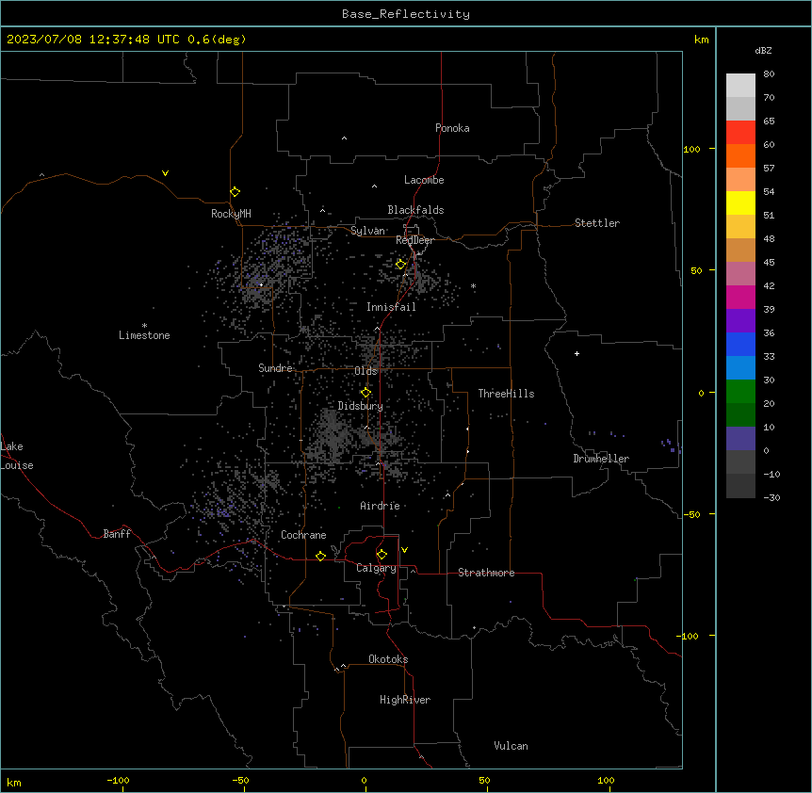
Task: Pick the blue 36 dBZ legend swatch
Action: point(740,344)
